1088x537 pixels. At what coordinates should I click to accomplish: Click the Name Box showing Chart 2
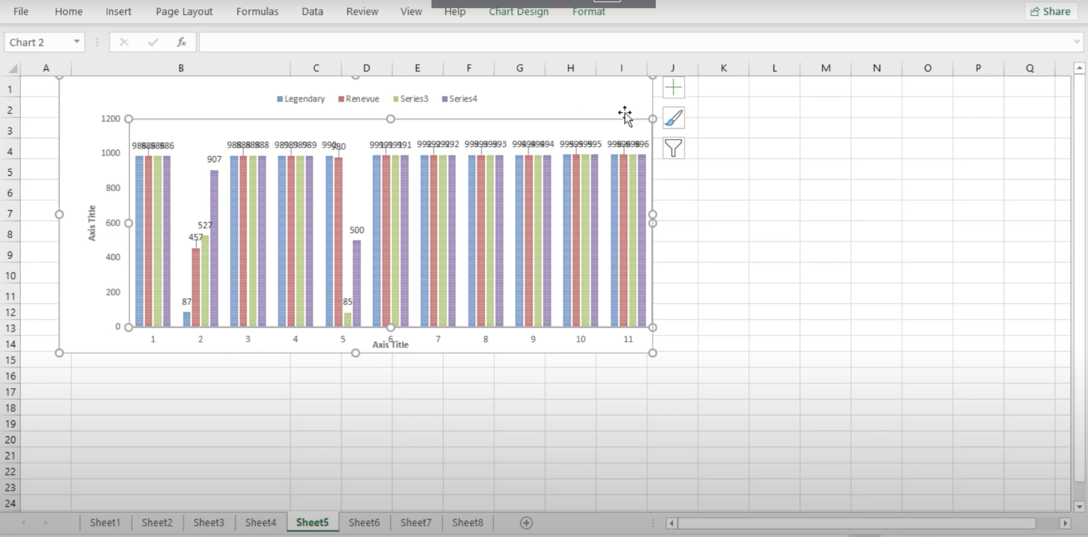(38, 42)
